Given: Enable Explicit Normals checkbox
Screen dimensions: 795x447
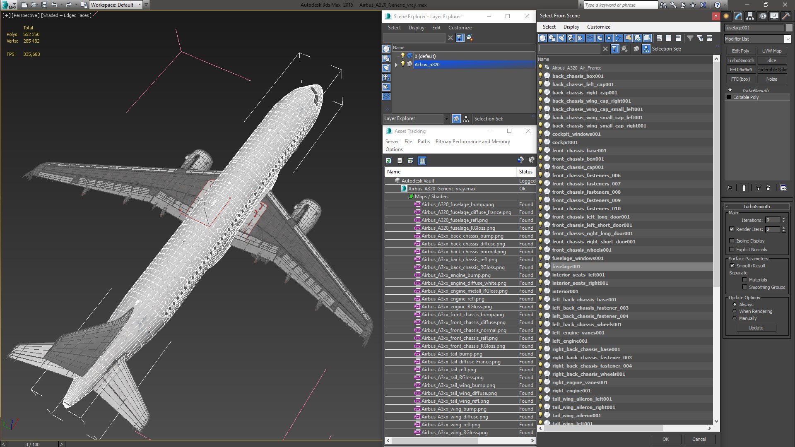Looking at the screenshot, I should 732,250.
